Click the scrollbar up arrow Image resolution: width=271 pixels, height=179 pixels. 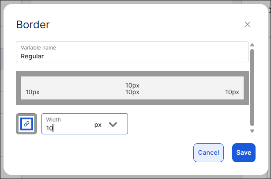[x=252, y=45]
